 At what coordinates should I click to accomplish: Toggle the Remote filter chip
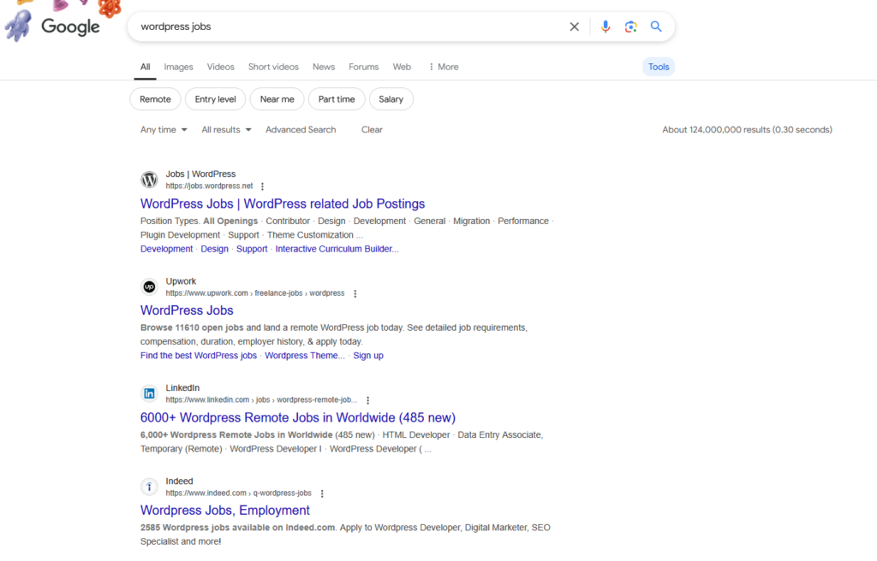155,99
